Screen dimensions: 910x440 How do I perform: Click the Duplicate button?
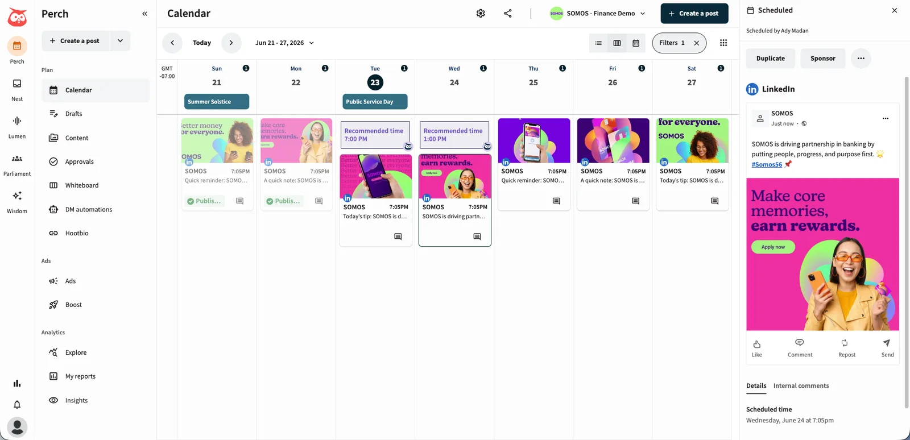(771, 59)
